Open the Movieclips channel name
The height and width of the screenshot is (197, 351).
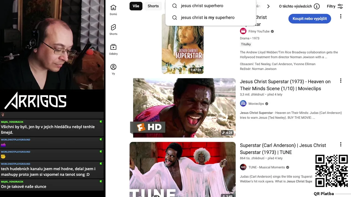point(256,104)
